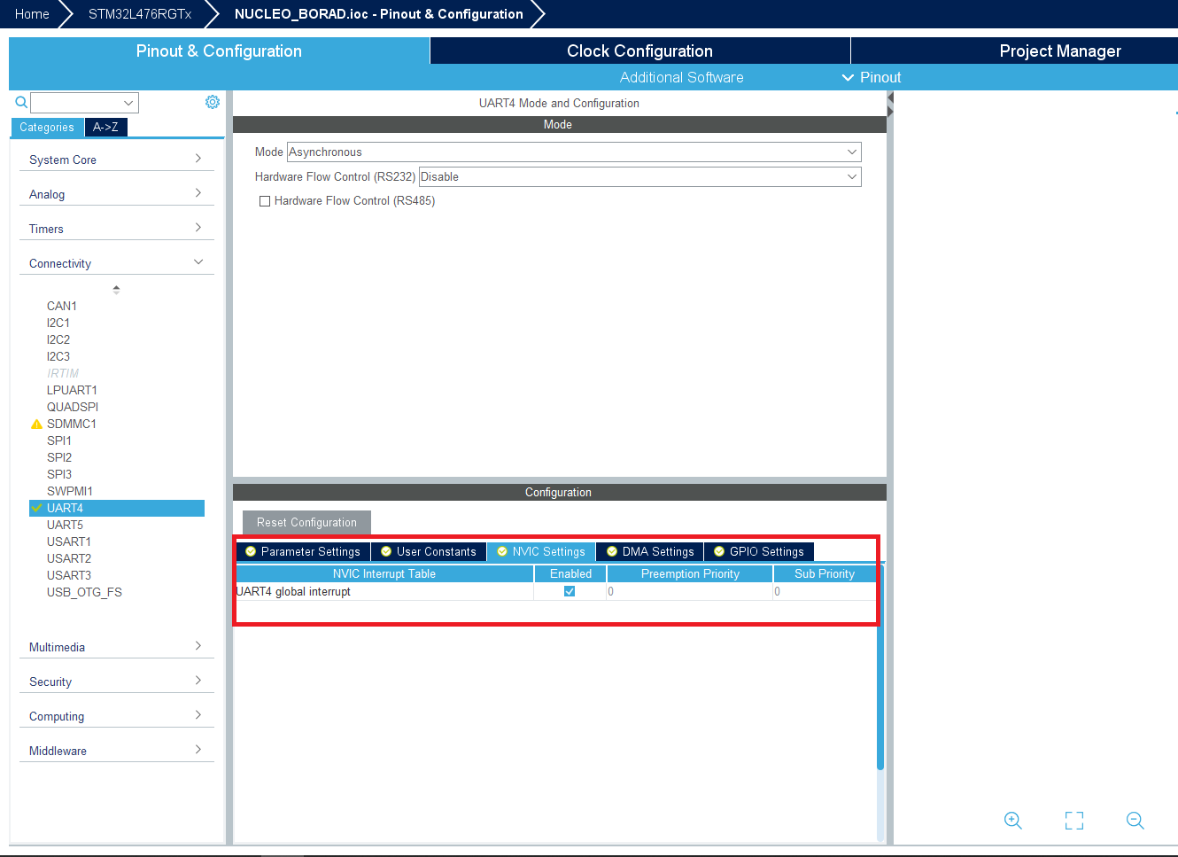Screen dimensions: 1178x857
Task: Expand the Security category
Action: 116,682
